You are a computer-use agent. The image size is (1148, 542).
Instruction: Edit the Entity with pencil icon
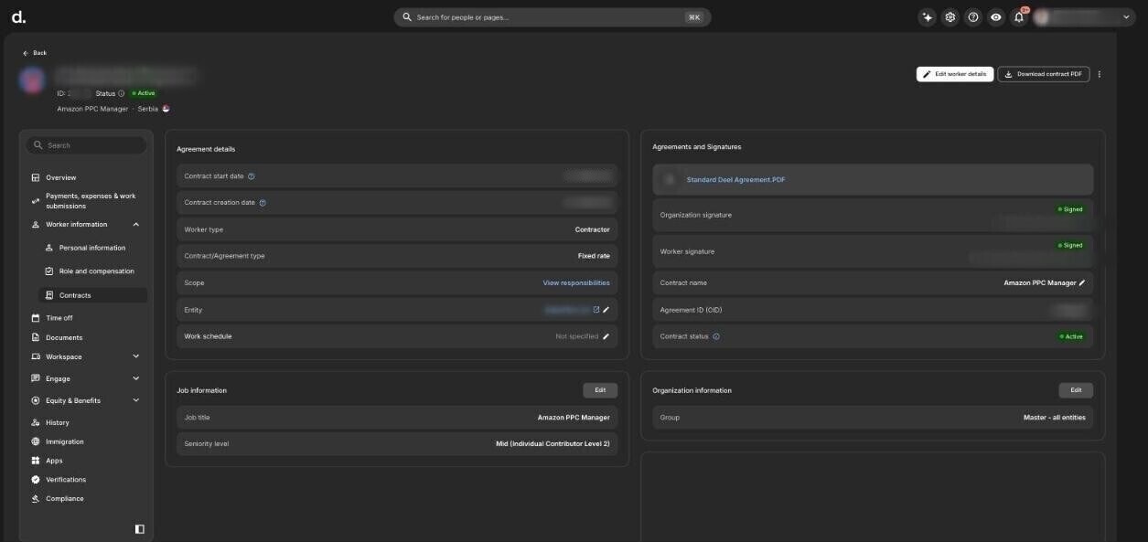[x=606, y=310]
